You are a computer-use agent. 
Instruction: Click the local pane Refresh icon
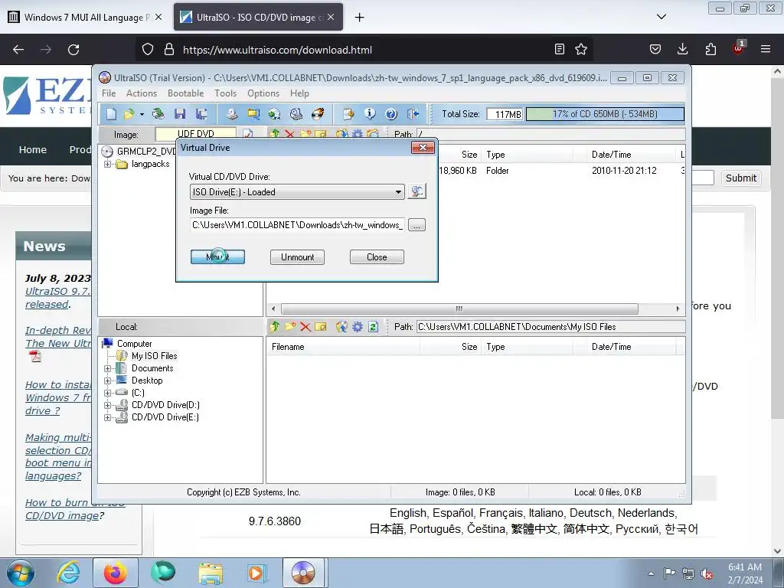click(373, 326)
